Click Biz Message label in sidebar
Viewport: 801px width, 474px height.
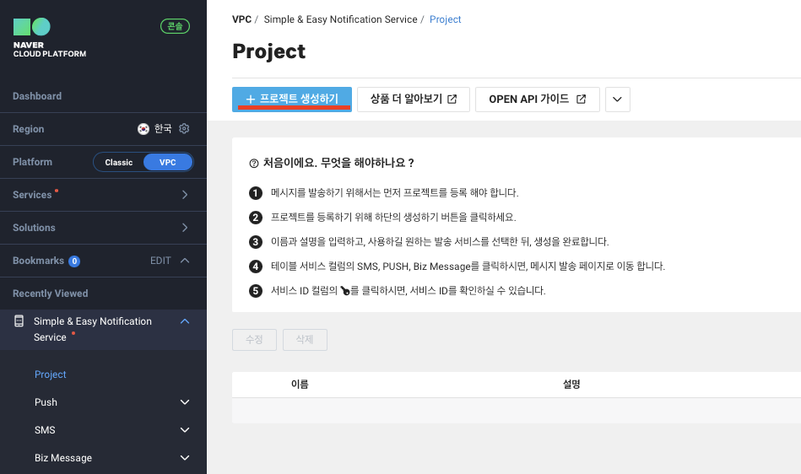(63, 458)
